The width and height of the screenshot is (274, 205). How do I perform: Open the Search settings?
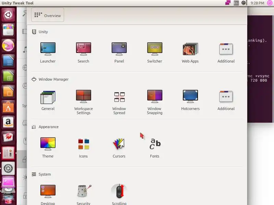[x=83, y=53]
